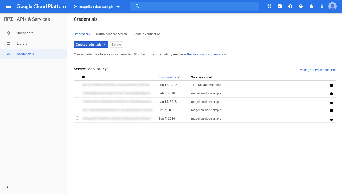Open the send feedback icon
Viewport: 342px width, 194px height.
click(x=290, y=6)
